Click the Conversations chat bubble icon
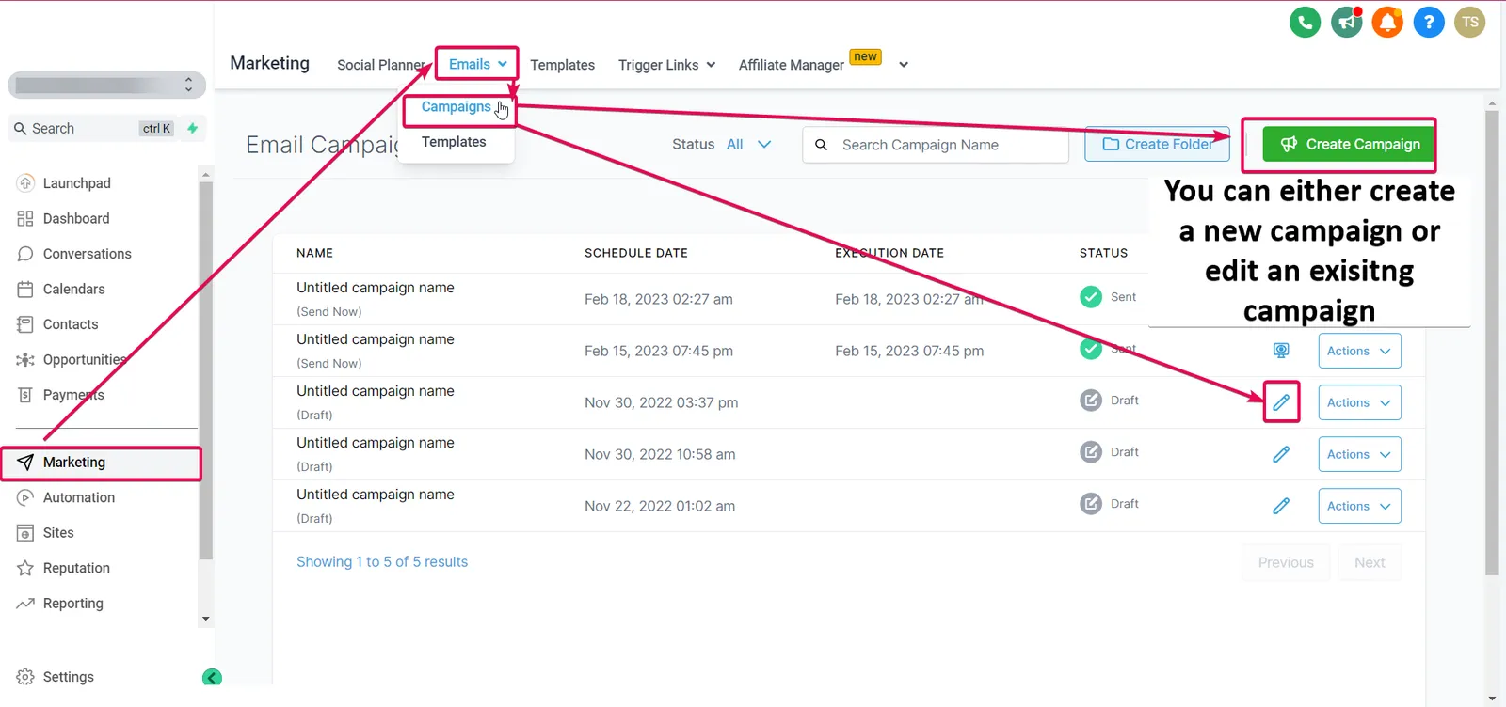 click(x=25, y=254)
